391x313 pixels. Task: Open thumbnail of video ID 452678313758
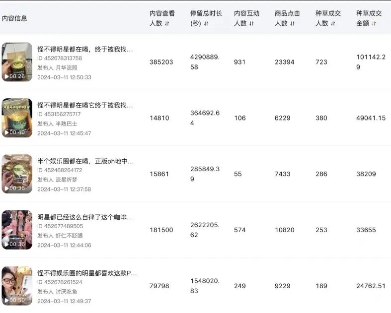click(x=17, y=62)
